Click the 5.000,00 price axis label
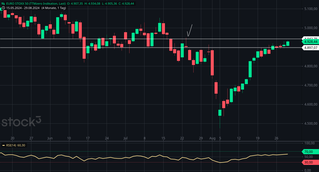Viewport: 319px width, 172px height. coord(311,28)
